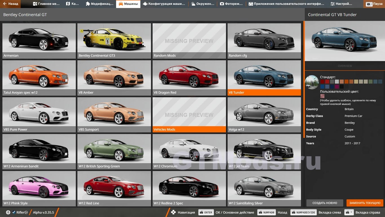
Task: Click the NUMPADDIVIDE key hint
Action: coord(303,212)
